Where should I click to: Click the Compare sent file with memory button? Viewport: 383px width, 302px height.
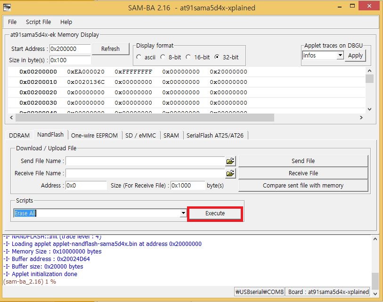303,186
